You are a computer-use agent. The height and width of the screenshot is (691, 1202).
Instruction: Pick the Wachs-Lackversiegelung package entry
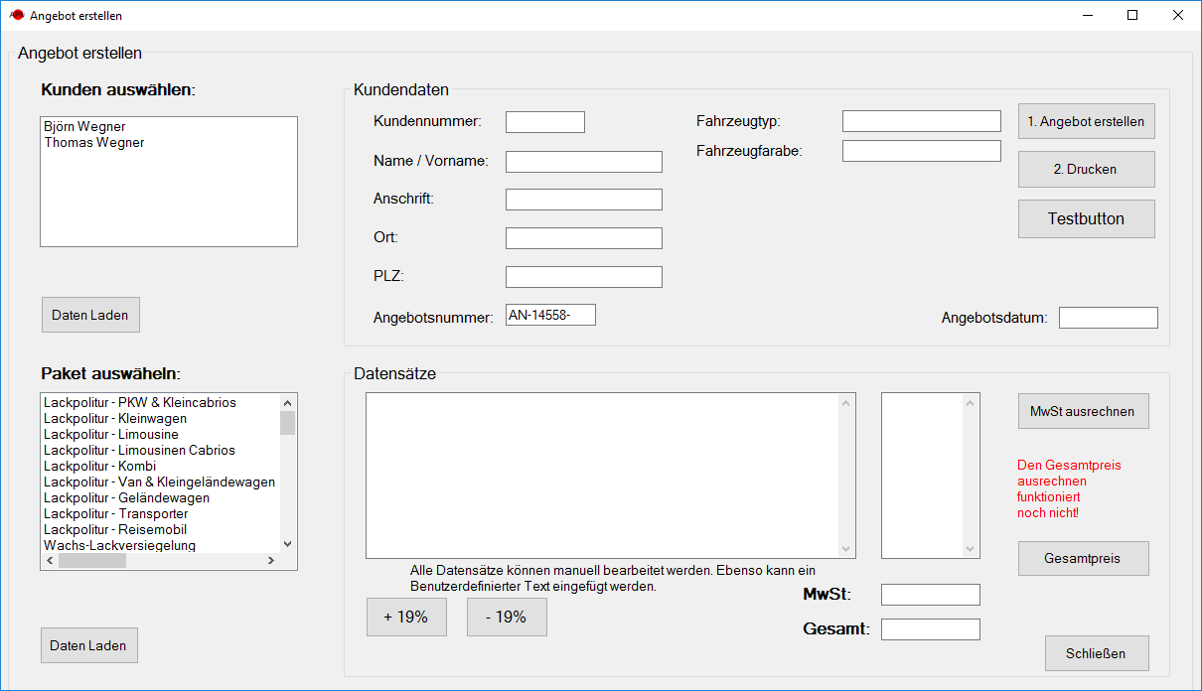[x=119, y=545]
